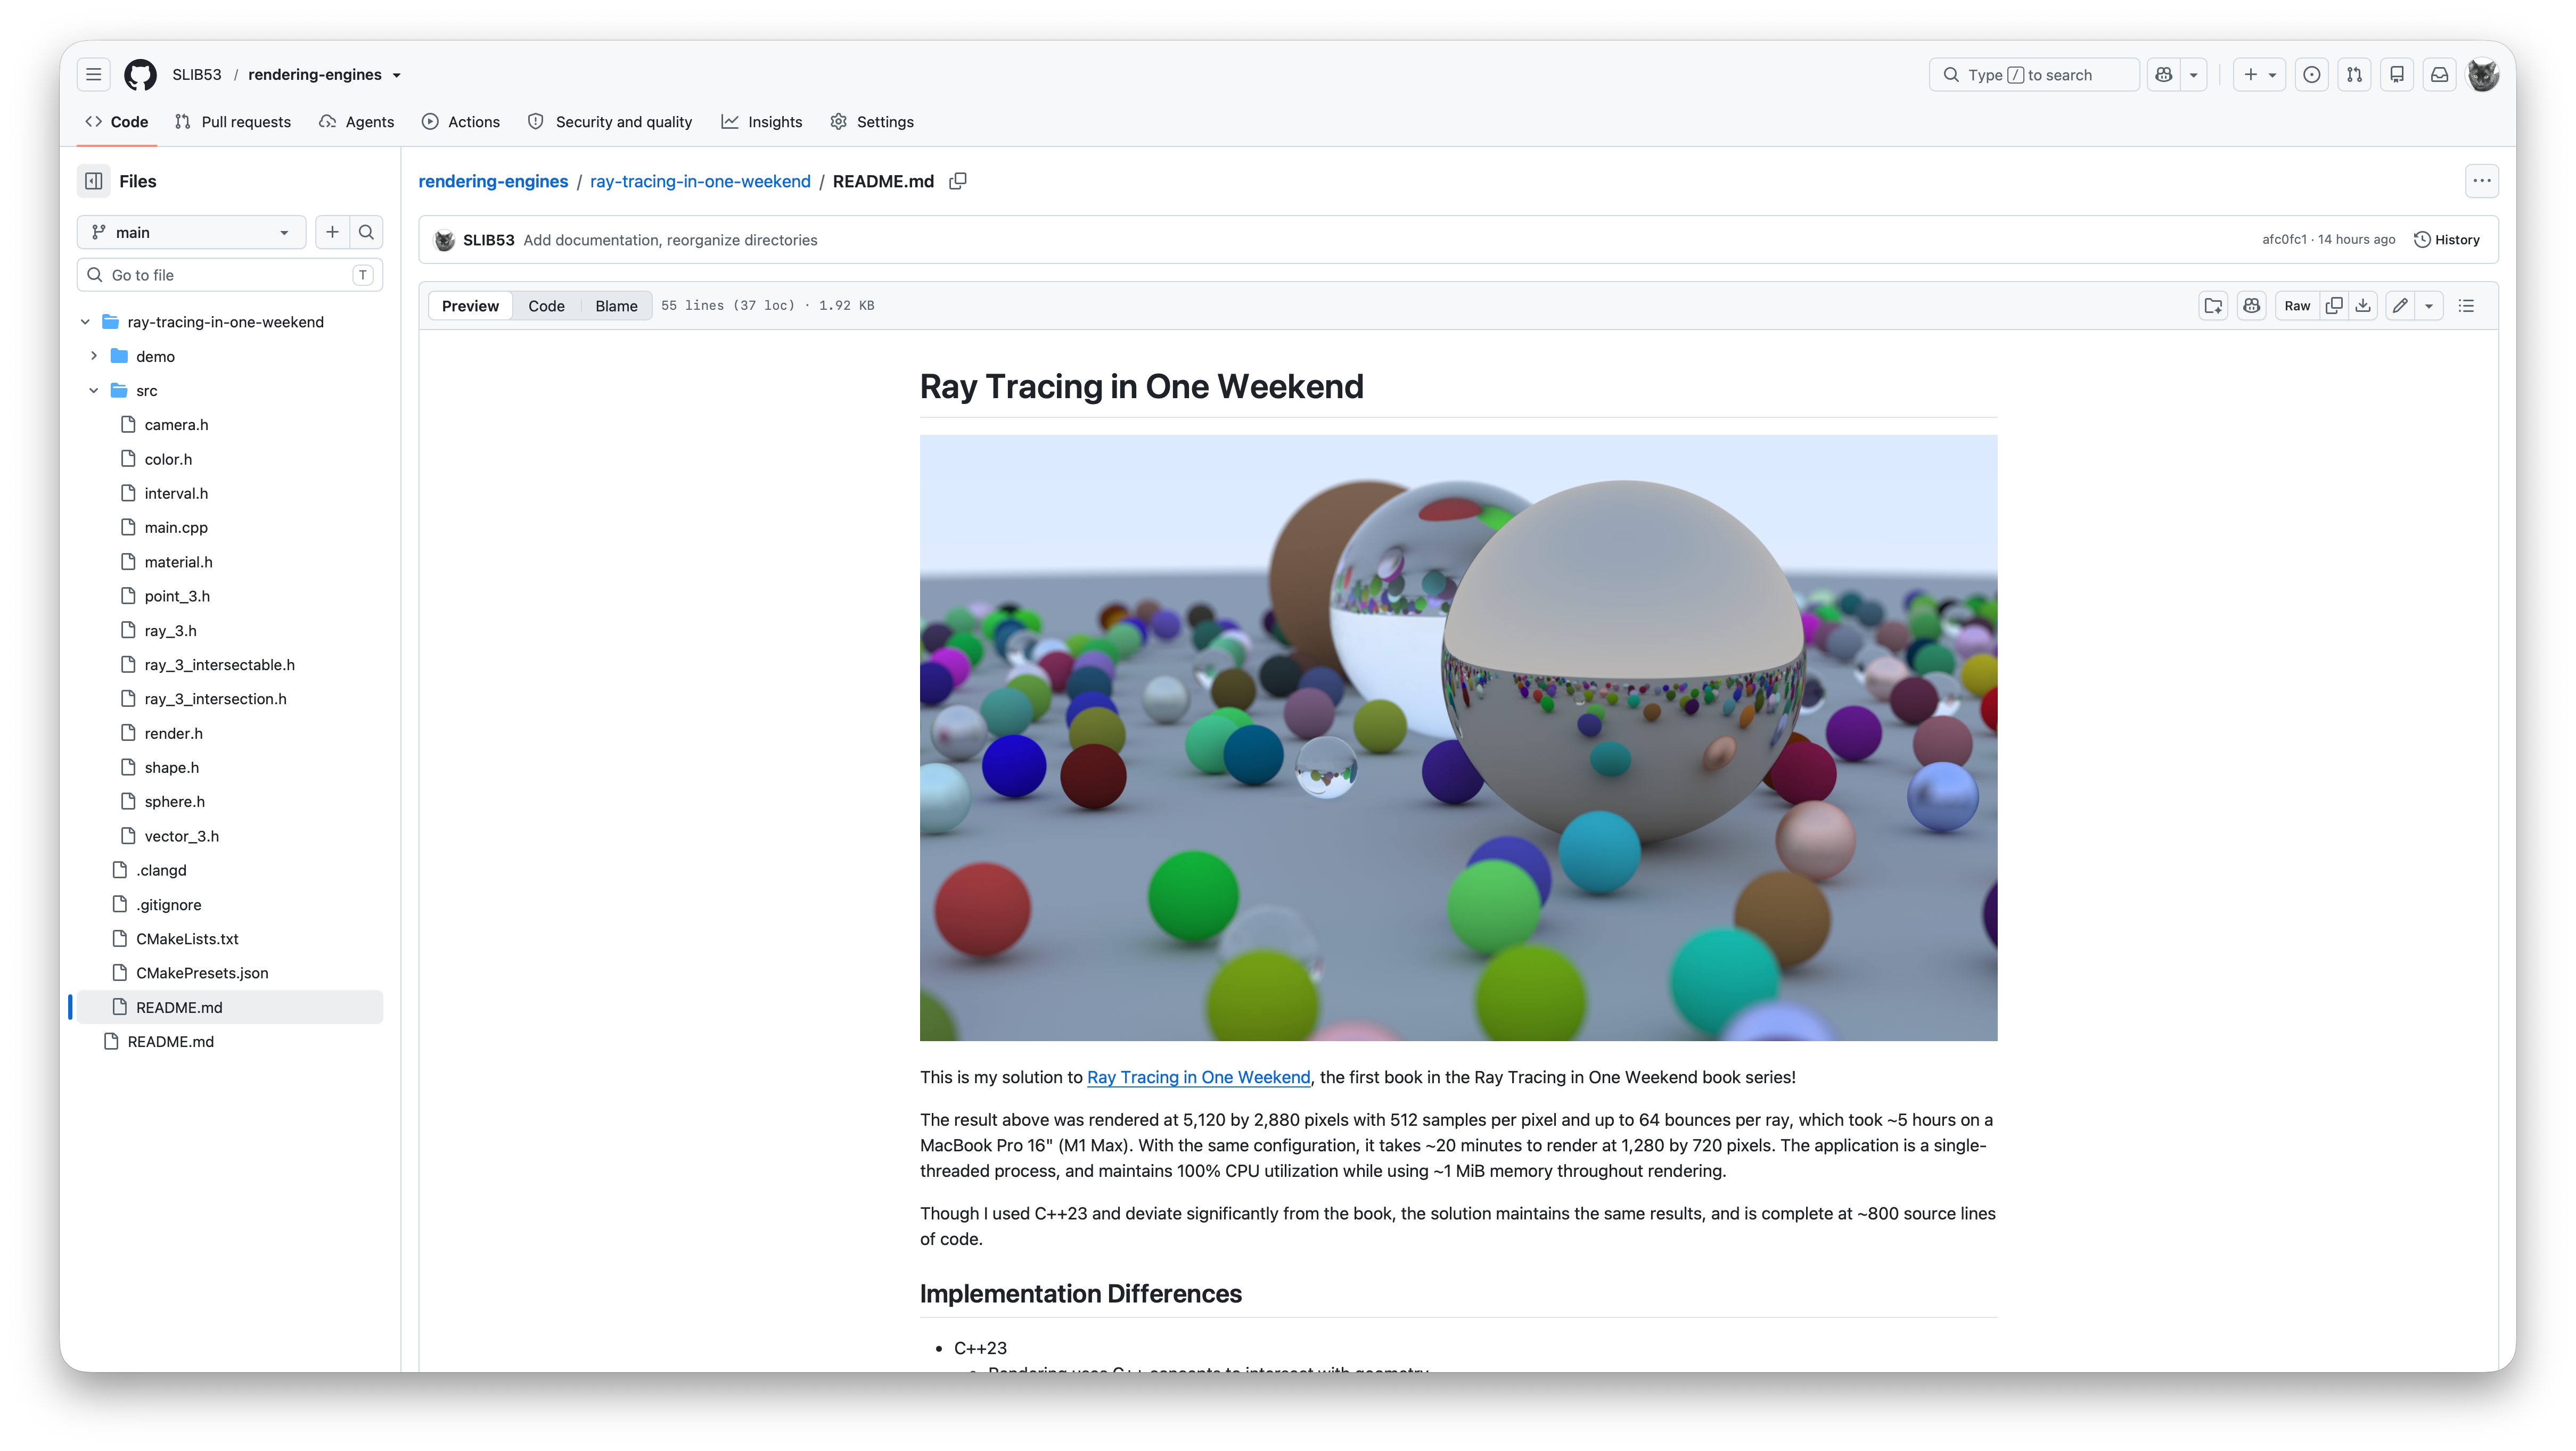Open commit afc0fc1 link
Viewport: 2576px width, 1451px height.
tap(2284, 240)
